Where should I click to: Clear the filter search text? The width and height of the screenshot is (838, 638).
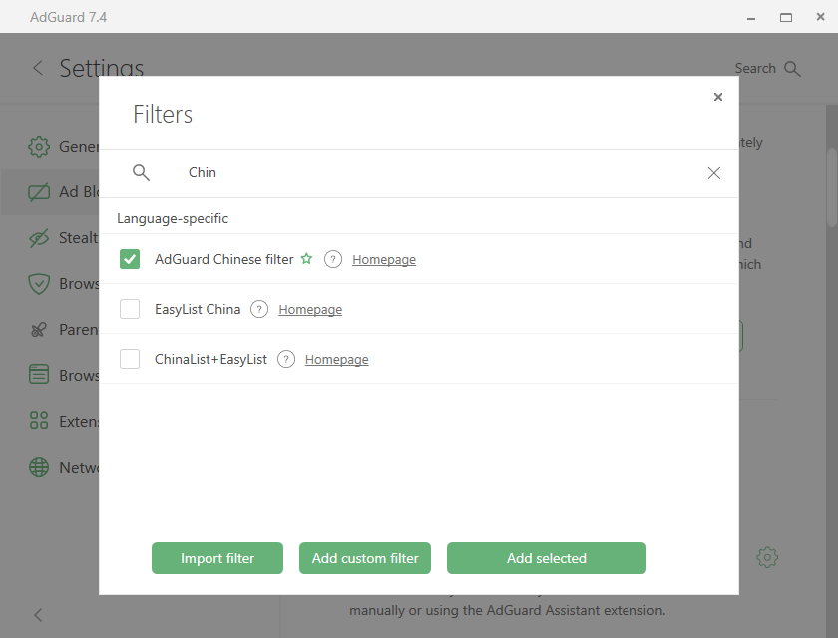(713, 173)
